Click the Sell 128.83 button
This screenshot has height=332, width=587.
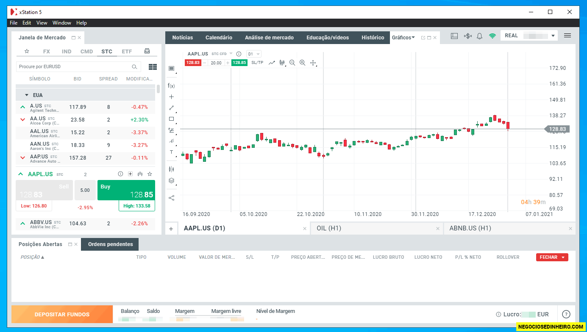(44, 190)
